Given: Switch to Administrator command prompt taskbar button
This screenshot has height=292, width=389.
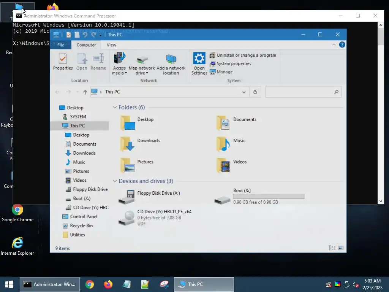Looking at the screenshot, I should tap(50, 284).
